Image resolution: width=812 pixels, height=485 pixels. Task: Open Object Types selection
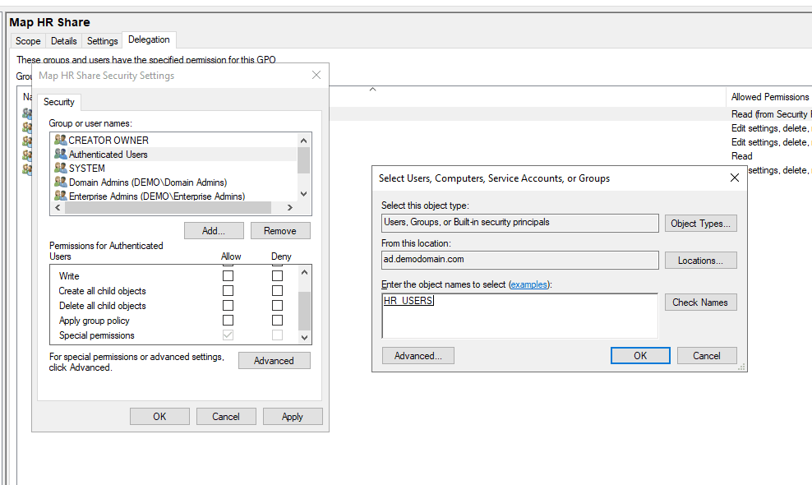(700, 224)
